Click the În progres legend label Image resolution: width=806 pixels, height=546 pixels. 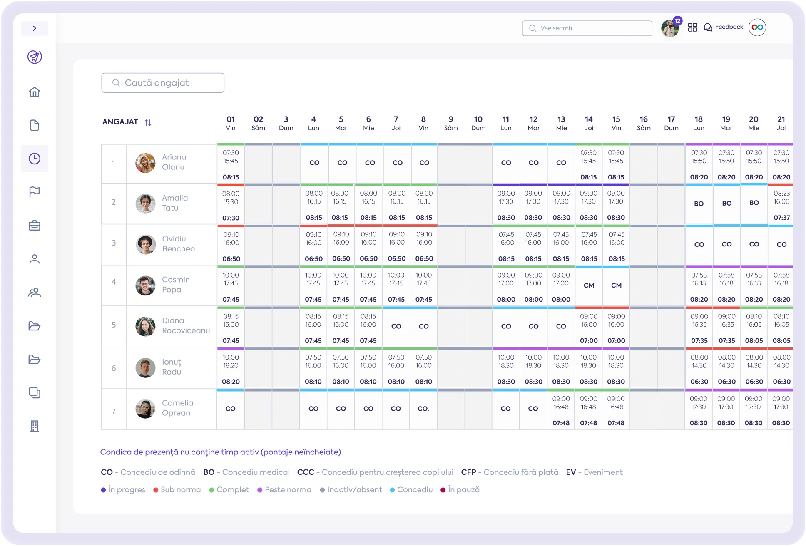point(127,490)
